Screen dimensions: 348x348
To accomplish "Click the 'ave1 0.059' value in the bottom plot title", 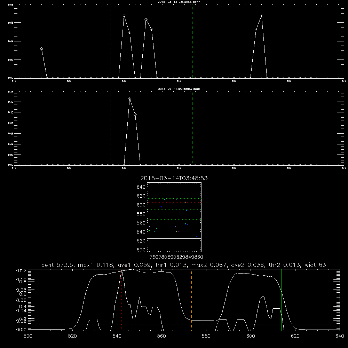I will [134, 265].
